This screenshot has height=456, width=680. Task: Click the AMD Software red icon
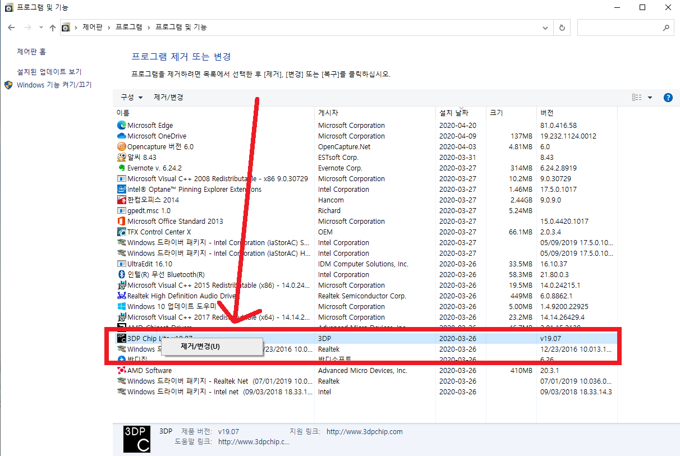122,371
